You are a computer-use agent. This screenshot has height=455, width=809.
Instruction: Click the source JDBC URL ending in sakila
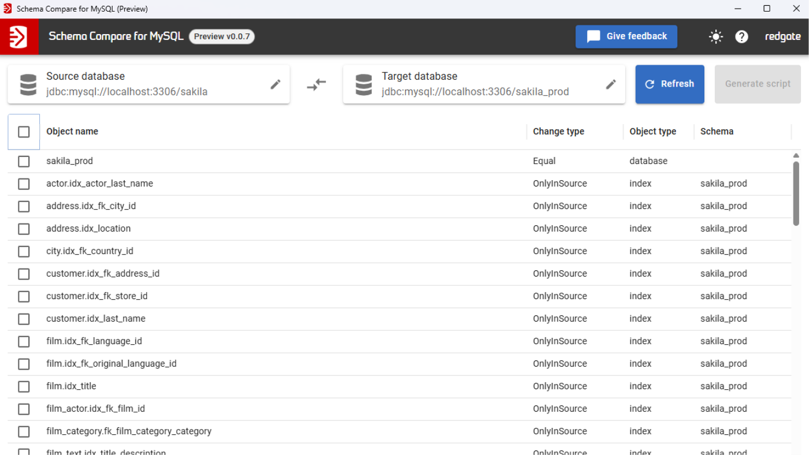[127, 92]
